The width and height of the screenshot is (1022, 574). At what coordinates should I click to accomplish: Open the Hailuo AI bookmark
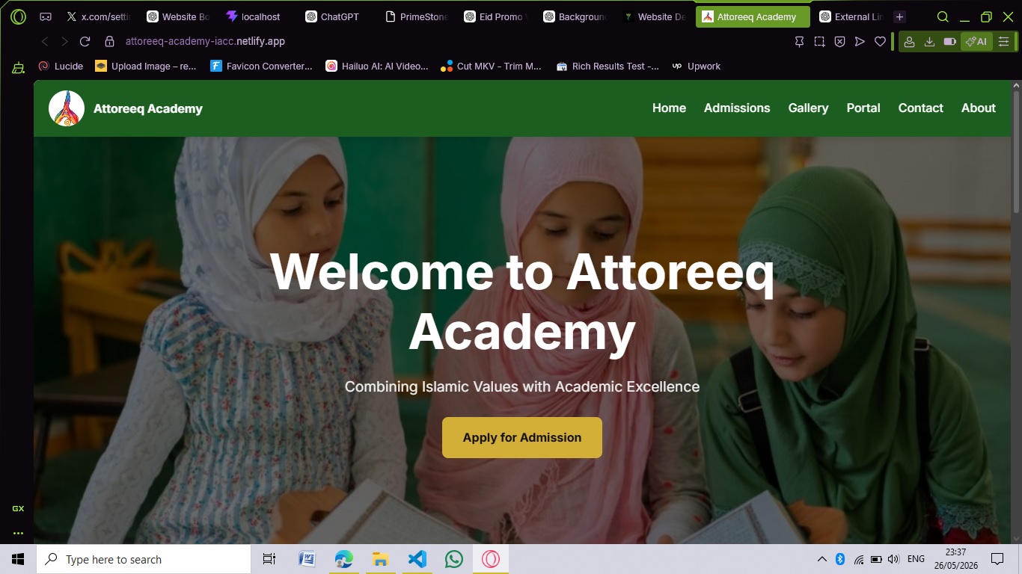tap(377, 67)
